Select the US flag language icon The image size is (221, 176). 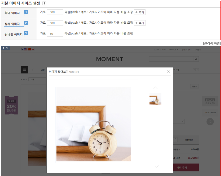(x=26, y=49)
